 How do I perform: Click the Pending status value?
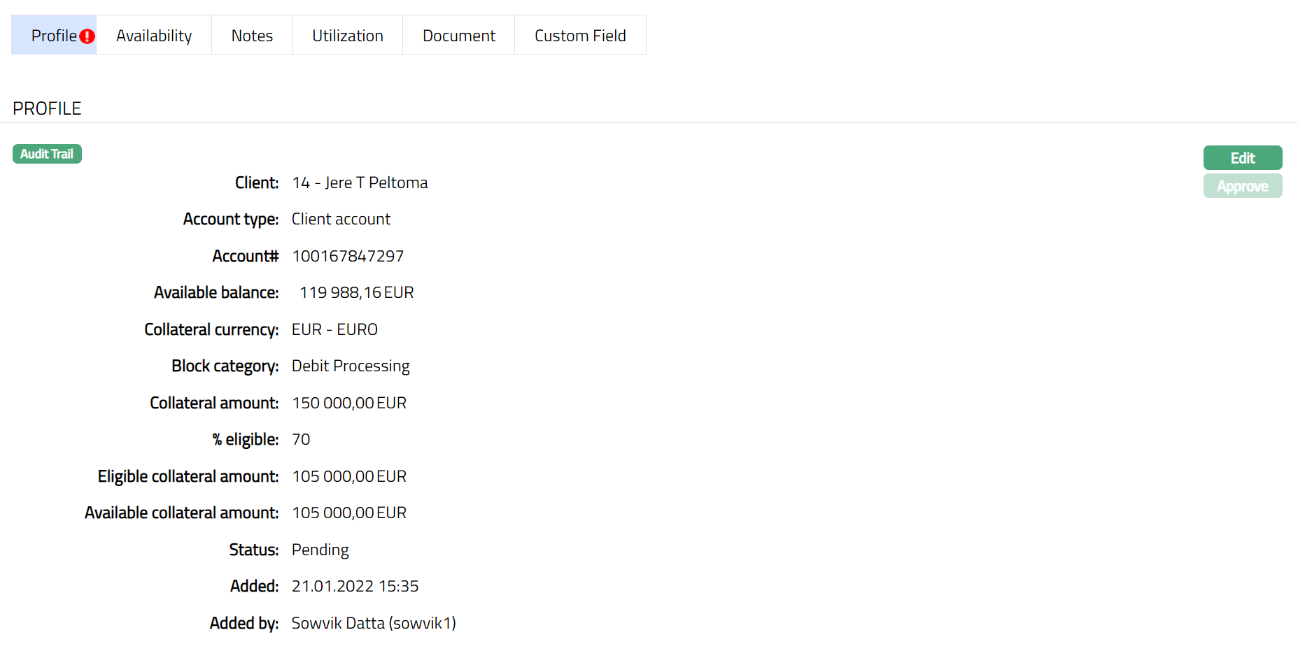point(320,550)
